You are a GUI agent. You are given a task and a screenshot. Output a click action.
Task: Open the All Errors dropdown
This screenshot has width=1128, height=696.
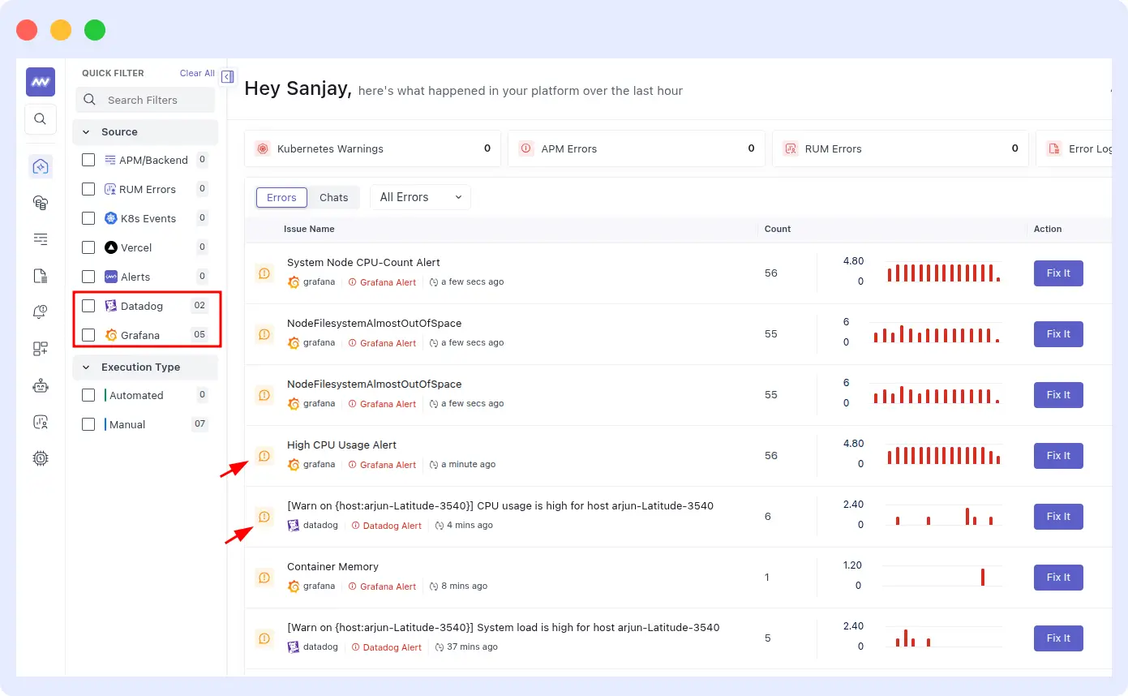420,197
